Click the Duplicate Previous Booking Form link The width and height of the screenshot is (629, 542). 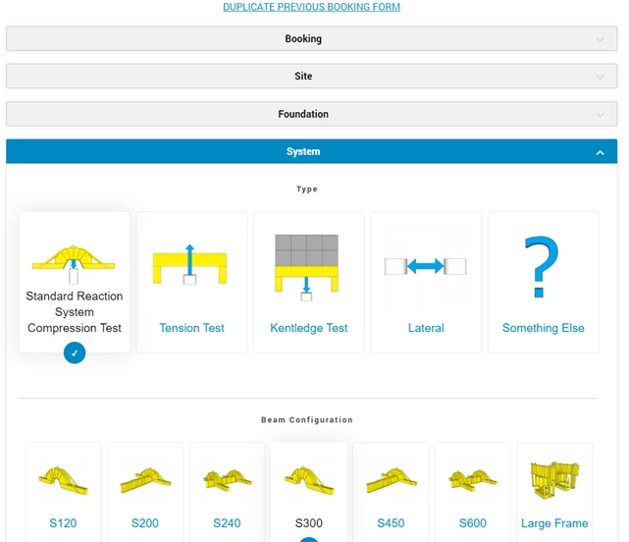[x=311, y=7]
